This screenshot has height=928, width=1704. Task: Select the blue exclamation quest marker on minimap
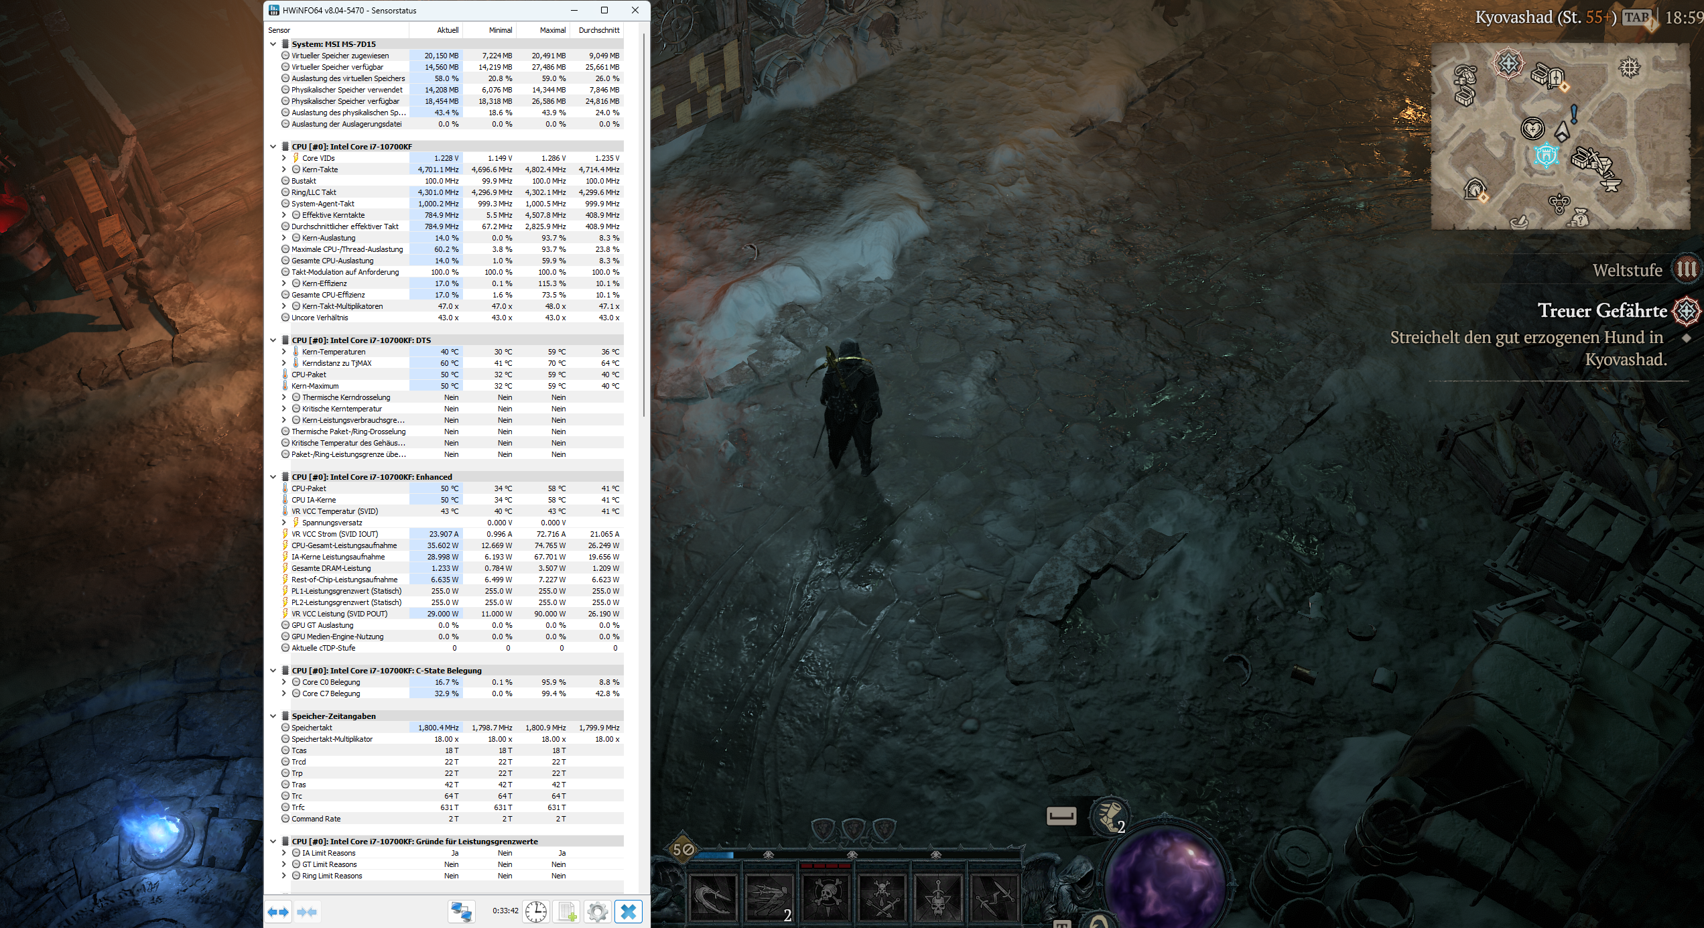point(1574,114)
